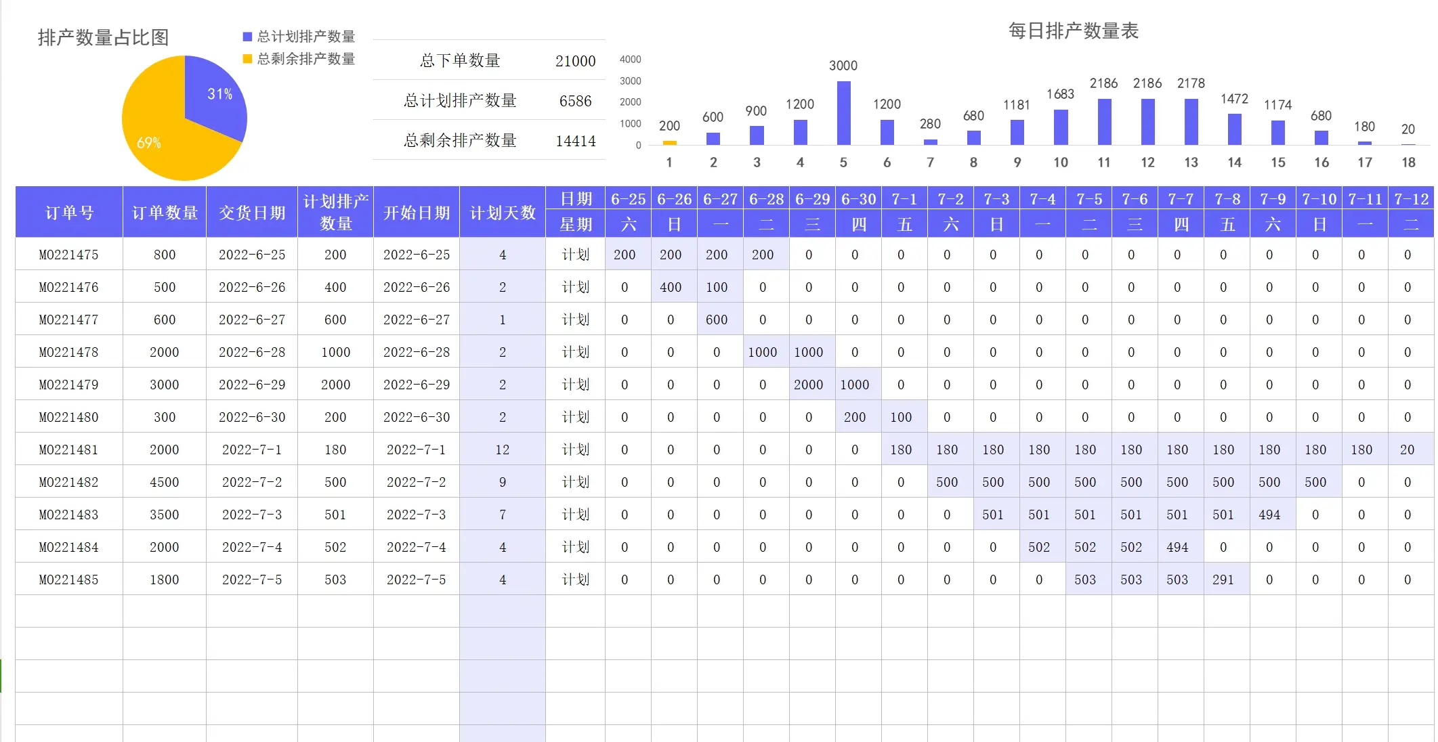Select the 计划天数 value 12 cell
Image resolution: width=1438 pixels, height=742 pixels.
point(502,450)
